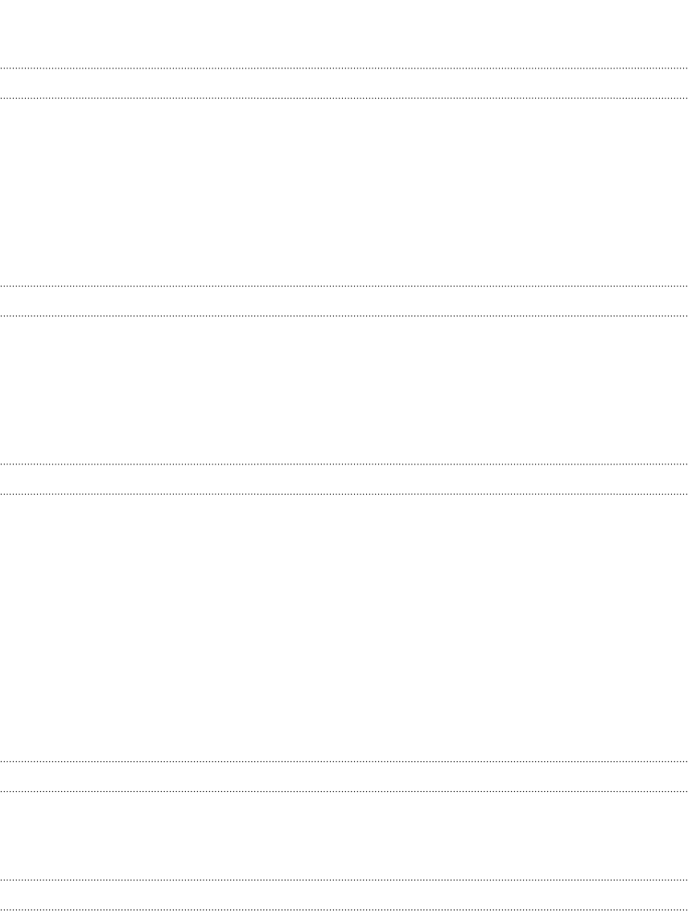Click blank space above the first dotted line
688x911 pixels.
tap(344, 33)
